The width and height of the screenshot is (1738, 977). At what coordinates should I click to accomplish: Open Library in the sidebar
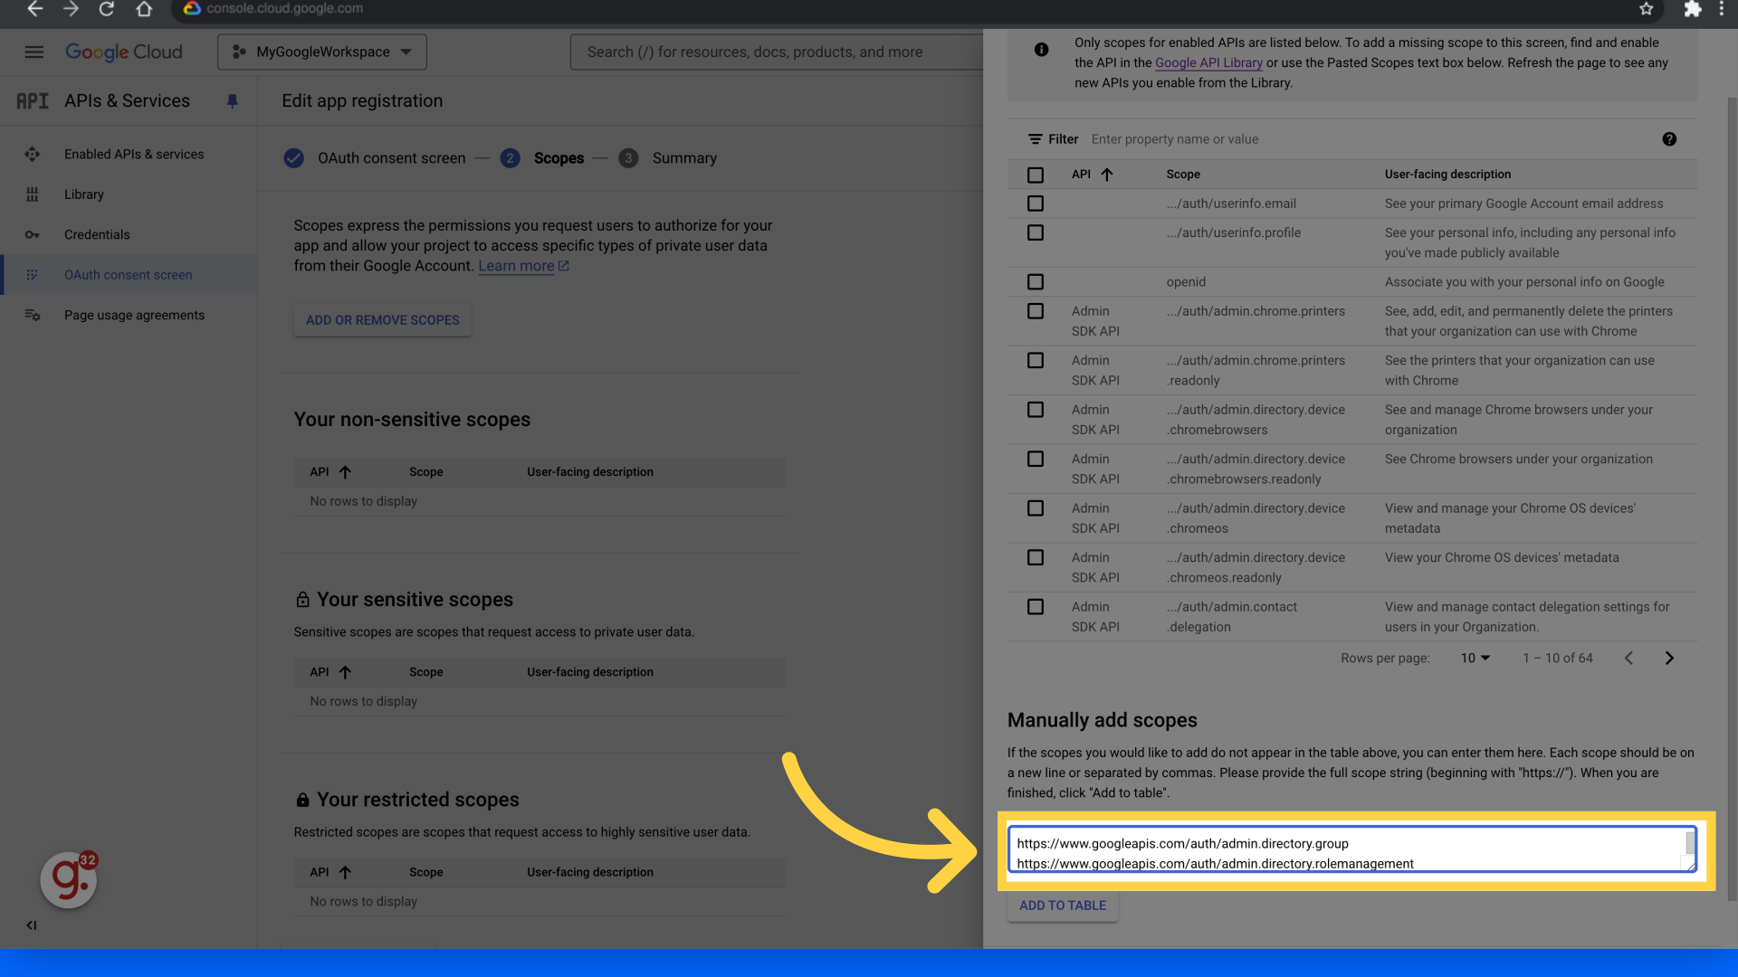click(x=84, y=194)
